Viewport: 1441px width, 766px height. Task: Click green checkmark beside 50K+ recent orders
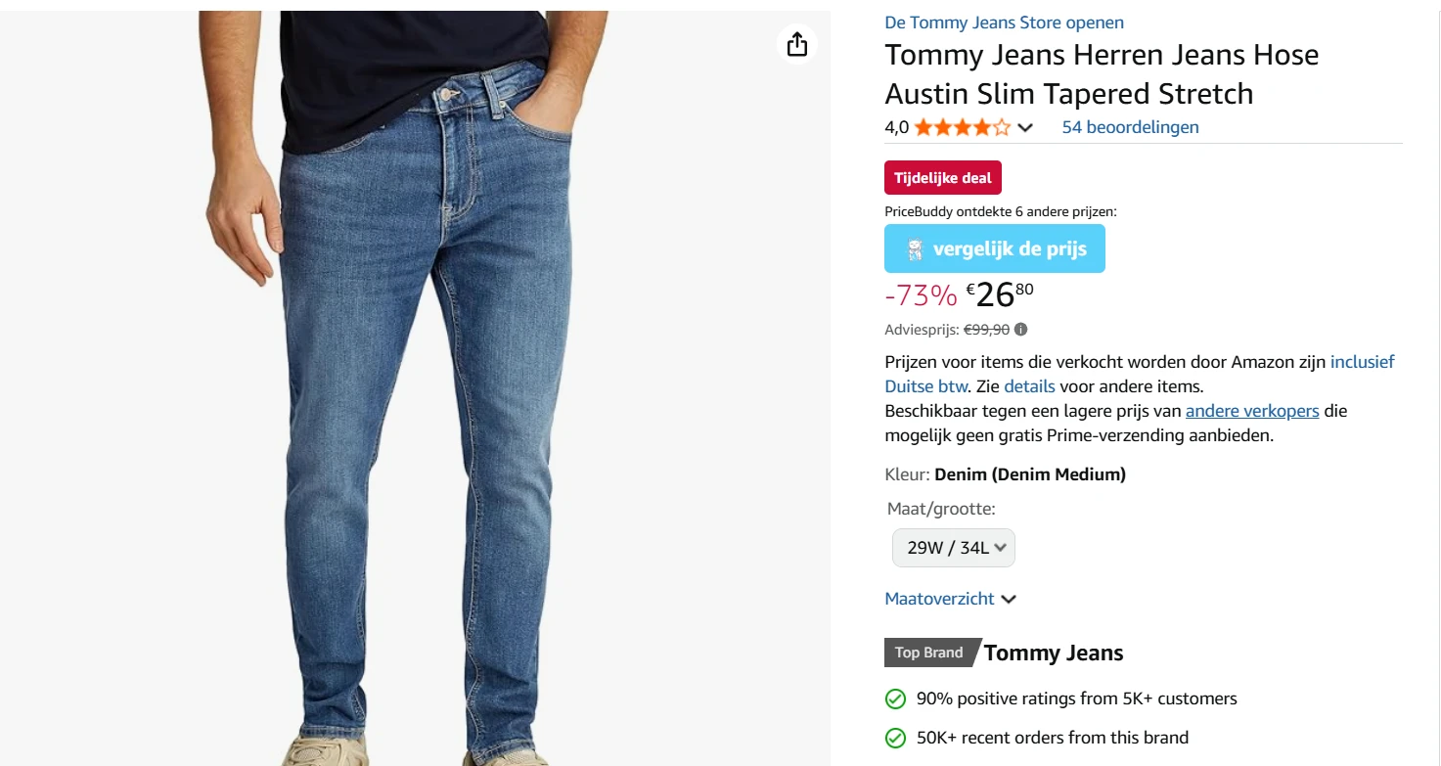point(895,738)
